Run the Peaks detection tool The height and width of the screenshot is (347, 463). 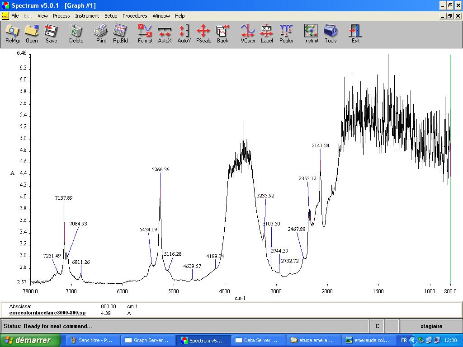[286, 34]
